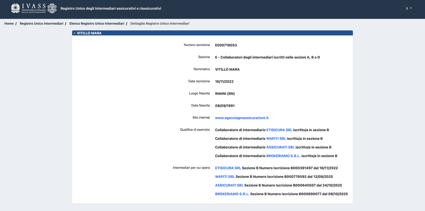The width and height of the screenshot is (425, 211).
Task: Open ETISICURA SRL link with number B000391497
Action: point(228,168)
